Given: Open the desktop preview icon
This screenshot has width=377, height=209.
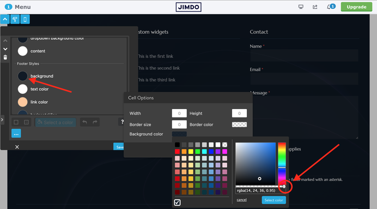Looking at the screenshot, I should click(301, 7).
